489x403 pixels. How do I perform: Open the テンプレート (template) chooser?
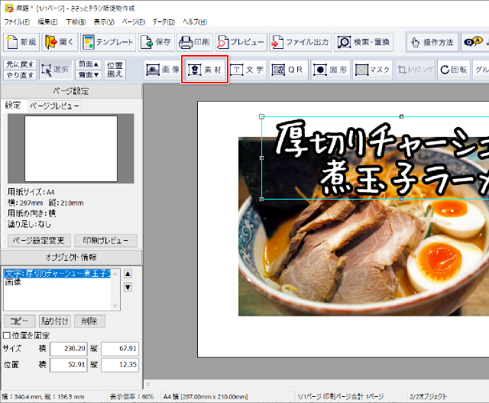pyautogui.click(x=108, y=42)
